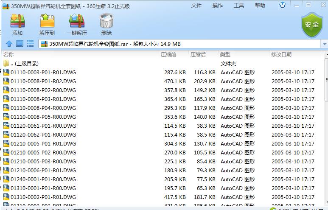Switch to list detail view mode
The height and width of the screenshot is (210, 328).
point(30,44)
